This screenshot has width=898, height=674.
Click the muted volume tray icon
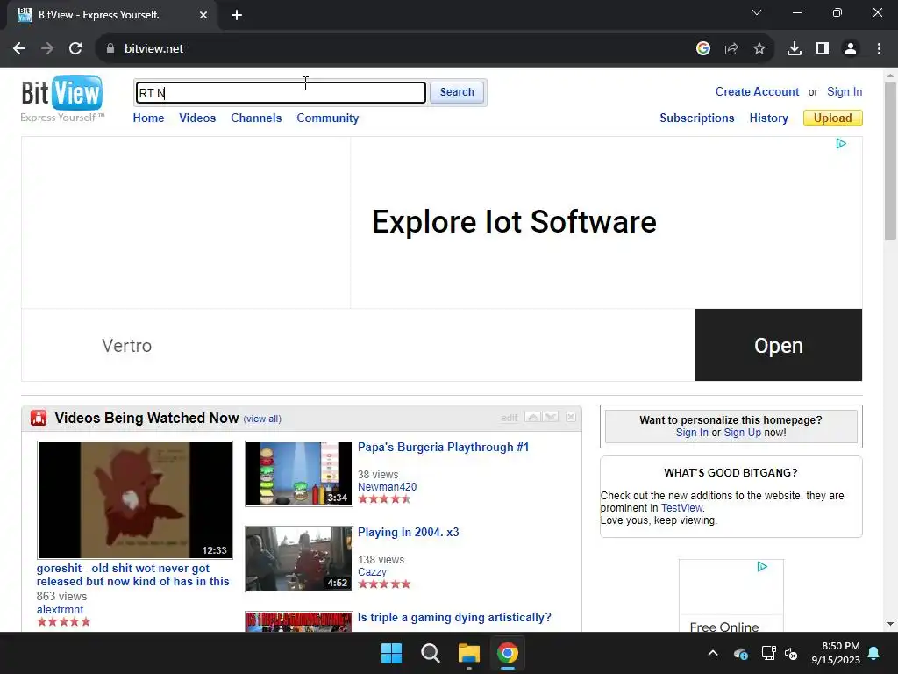click(792, 653)
